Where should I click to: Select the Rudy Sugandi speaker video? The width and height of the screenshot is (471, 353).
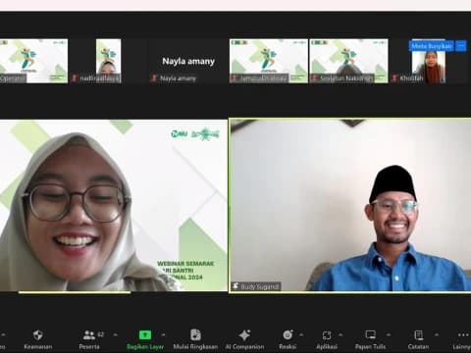[350, 205]
